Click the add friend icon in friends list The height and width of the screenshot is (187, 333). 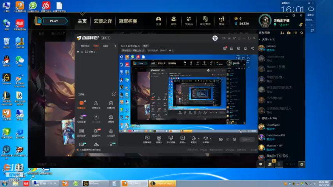click(x=282, y=33)
